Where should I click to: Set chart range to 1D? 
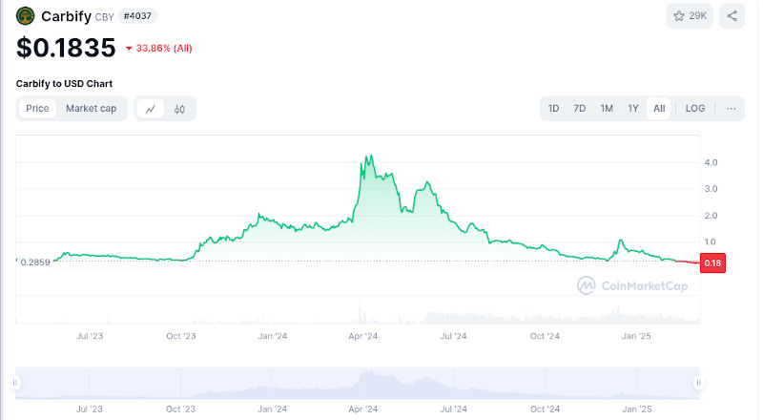(553, 108)
